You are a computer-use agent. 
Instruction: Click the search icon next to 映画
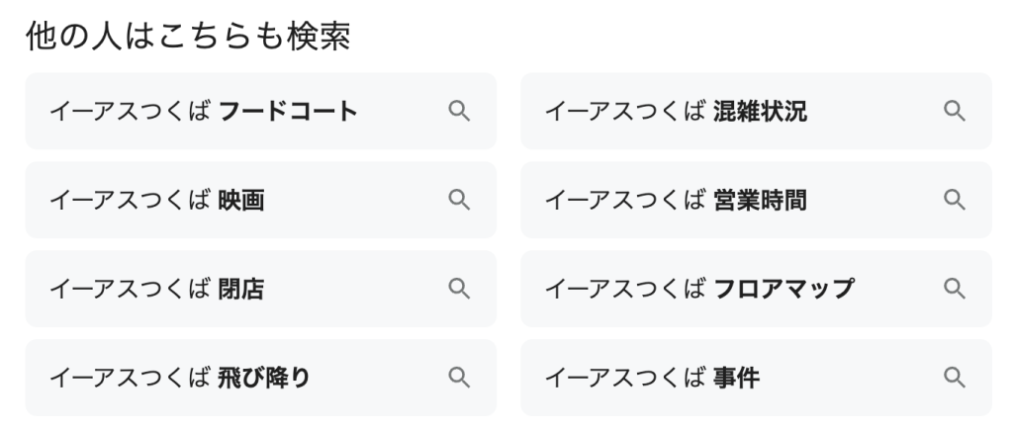point(459,200)
